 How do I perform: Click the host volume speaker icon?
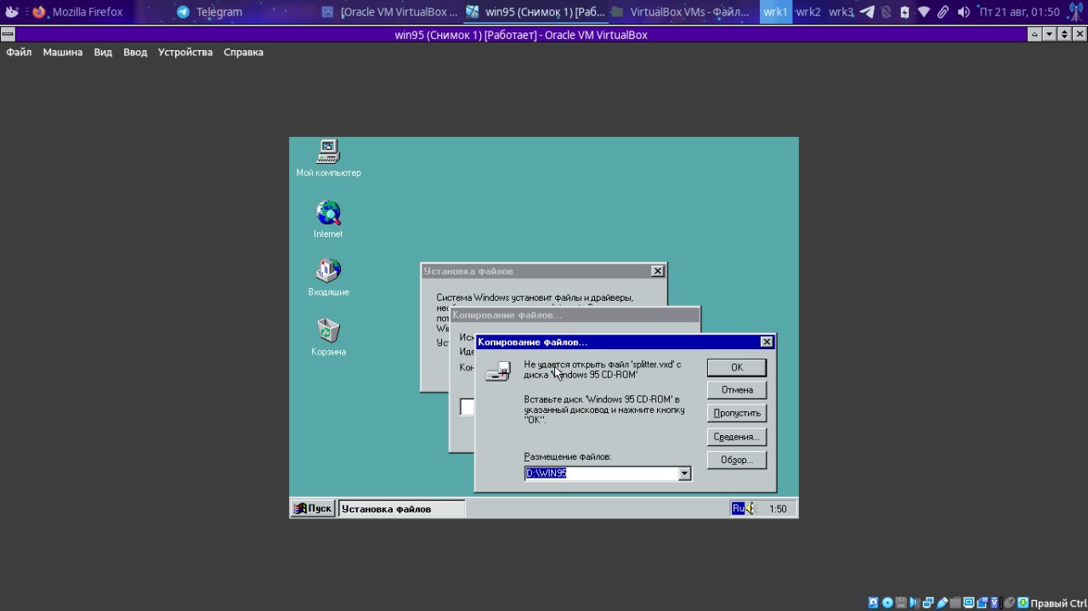click(x=964, y=12)
